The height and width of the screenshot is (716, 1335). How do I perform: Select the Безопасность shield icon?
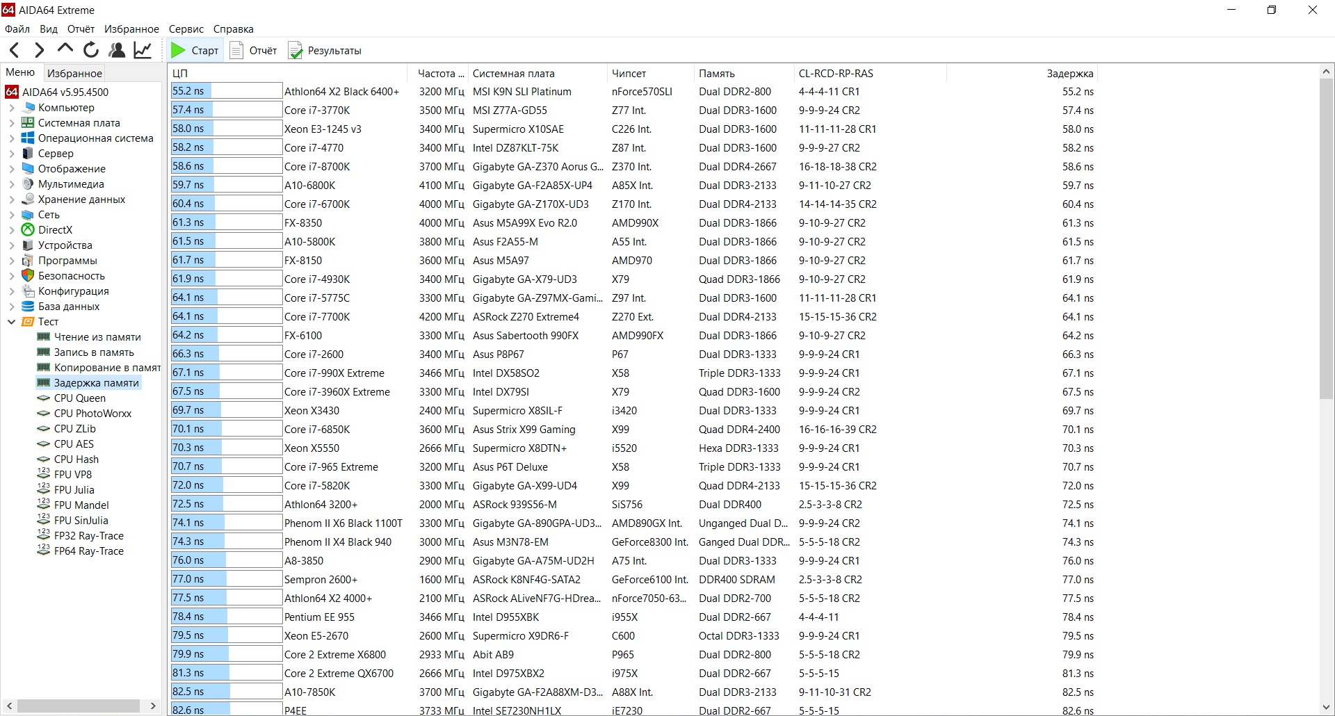(x=28, y=276)
